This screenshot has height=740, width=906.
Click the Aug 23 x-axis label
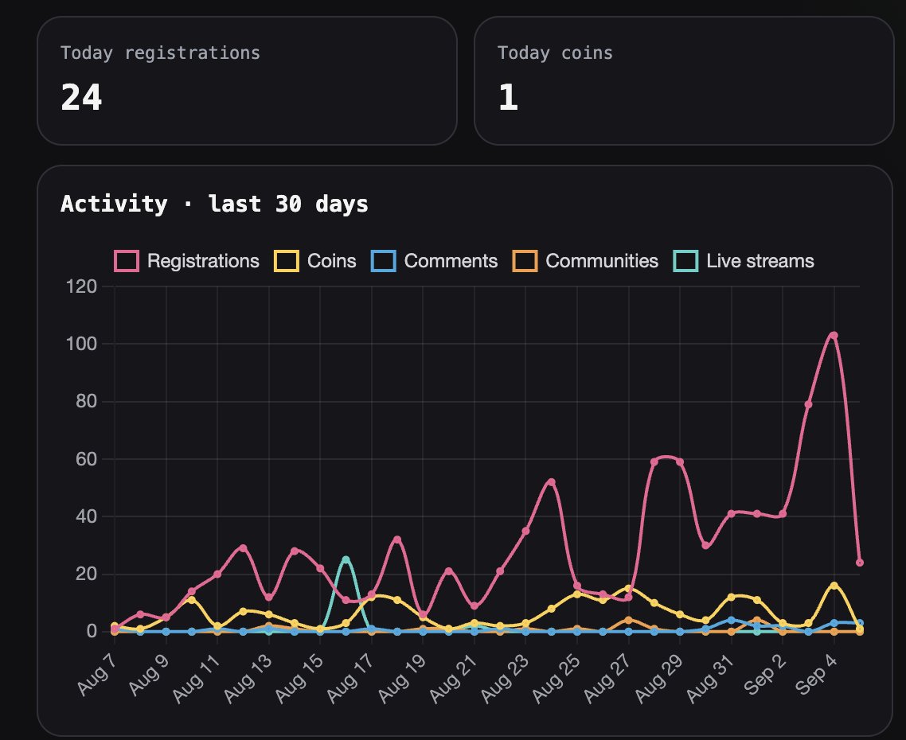(505, 678)
